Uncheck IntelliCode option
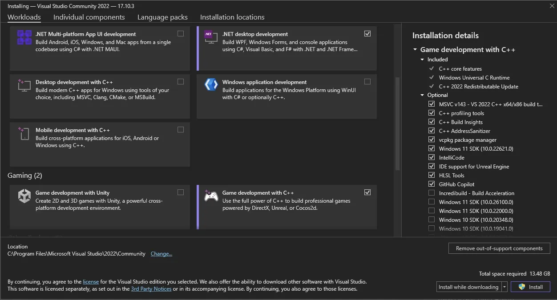Image resolution: width=557 pixels, height=300 pixels. pos(431,157)
